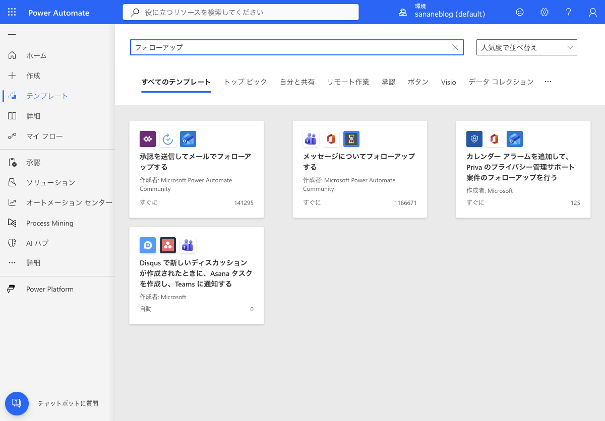The width and height of the screenshot is (605, 421).
Task: Click the Disqus icon on fourth card
Action: tap(148, 245)
